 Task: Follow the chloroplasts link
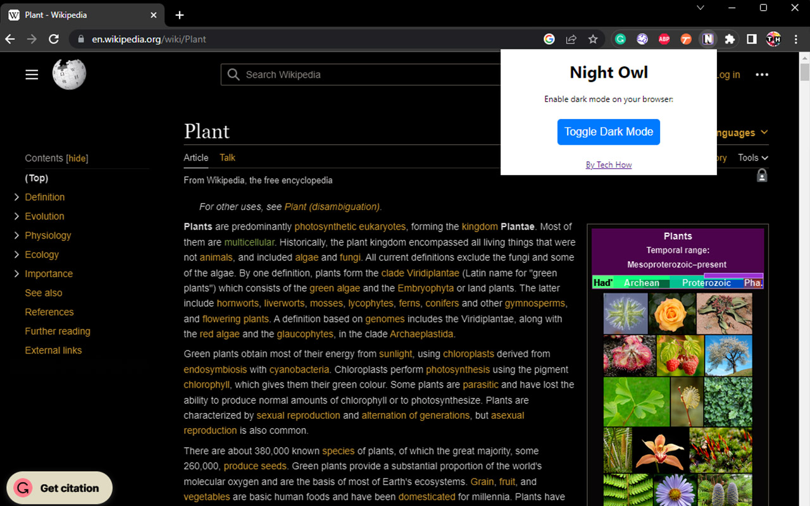click(x=468, y=354)
